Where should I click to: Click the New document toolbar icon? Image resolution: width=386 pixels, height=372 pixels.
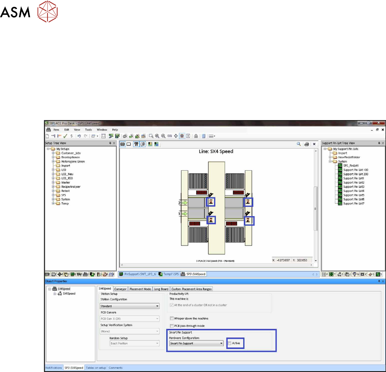[x=47, y=136]
